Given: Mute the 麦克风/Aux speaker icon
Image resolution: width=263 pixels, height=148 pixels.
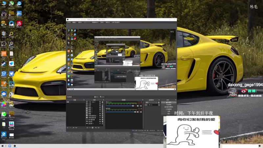Looking at the screenshot, I should [138, 106].
